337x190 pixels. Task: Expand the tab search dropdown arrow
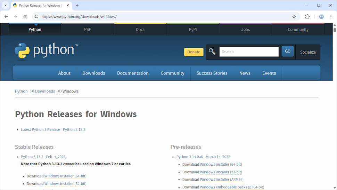click(x=6, y=6)
